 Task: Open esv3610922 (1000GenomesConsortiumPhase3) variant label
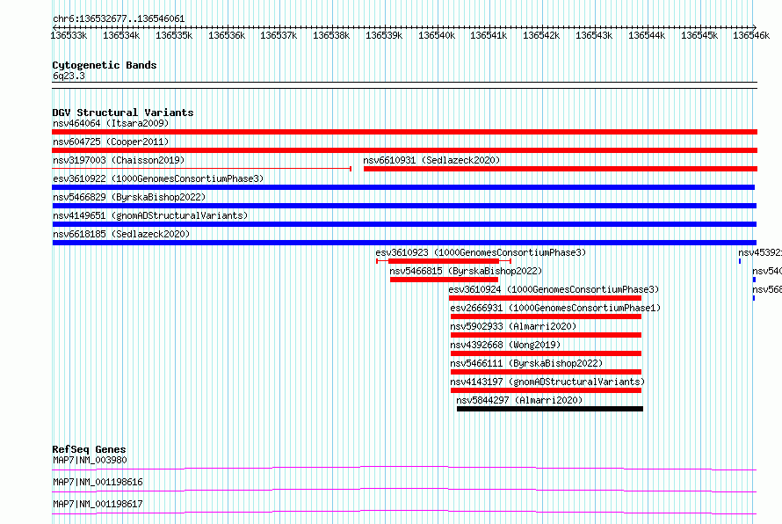tap(158, 178)
